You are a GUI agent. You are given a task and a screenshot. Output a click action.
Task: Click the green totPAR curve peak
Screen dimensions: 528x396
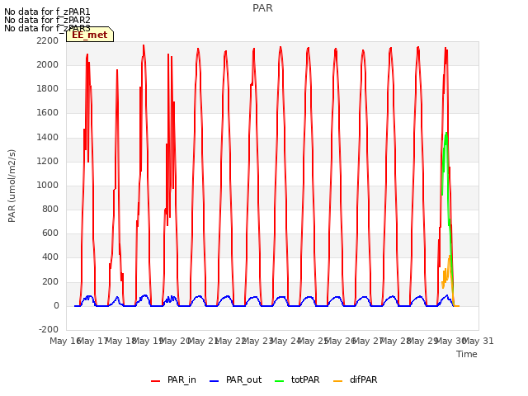[446, 134]
